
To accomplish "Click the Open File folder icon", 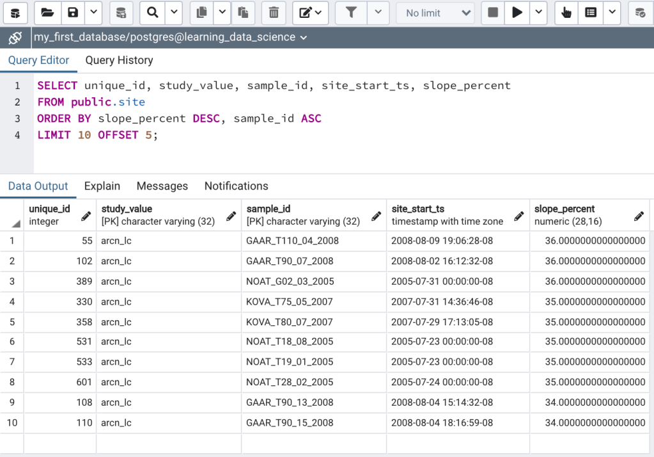I will click(x=47, y=13).
